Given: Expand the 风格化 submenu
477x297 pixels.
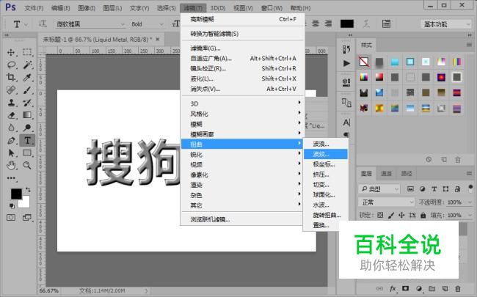Looking at the screenshot, I should pyautogui.click(x=242, y=114).
